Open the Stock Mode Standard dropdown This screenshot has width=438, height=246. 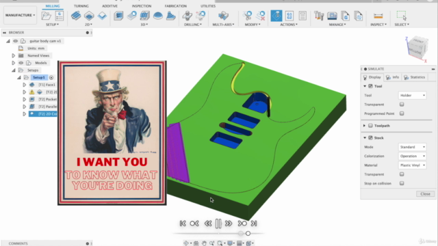[x=412, y=147]
